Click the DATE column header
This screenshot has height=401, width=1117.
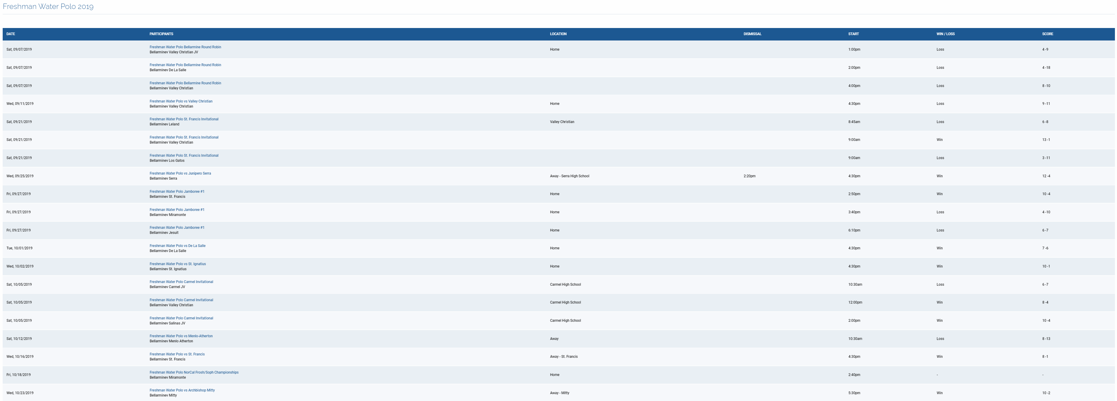[11, 34]
